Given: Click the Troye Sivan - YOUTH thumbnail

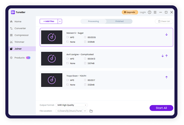Looking at the screenshot, I should pyautogui.click(x=52, y=80).
